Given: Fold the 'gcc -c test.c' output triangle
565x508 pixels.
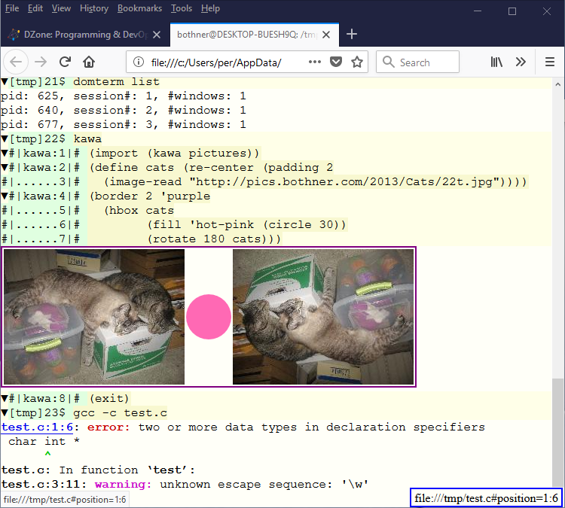Looking at the screenshot, I should pos(5,413).
